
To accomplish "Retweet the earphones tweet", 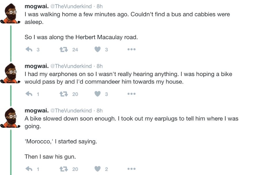I will (64, 94).
